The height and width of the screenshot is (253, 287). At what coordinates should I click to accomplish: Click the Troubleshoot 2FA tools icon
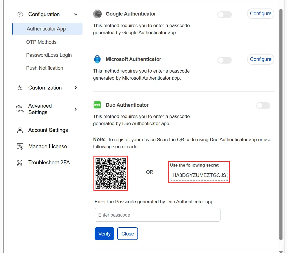pyautogui.click(x=19, y=162)
